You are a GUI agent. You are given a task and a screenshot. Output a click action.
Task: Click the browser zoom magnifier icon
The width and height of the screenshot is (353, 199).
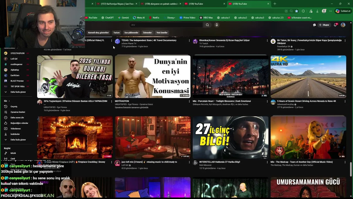291,11
